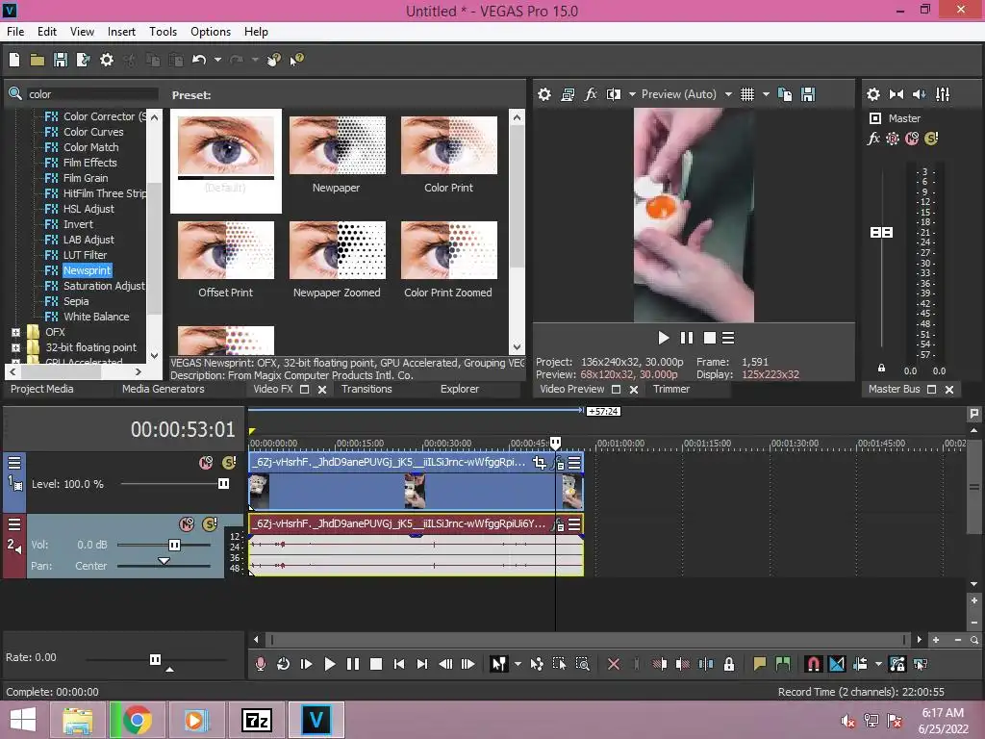Screen dimensions: 985x739
Task: Open the File menu
Action: [x=15, y=32]
